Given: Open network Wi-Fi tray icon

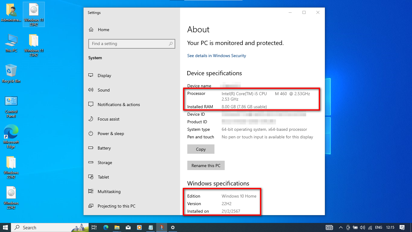Looking at the screenshot, I should (370, 227).
